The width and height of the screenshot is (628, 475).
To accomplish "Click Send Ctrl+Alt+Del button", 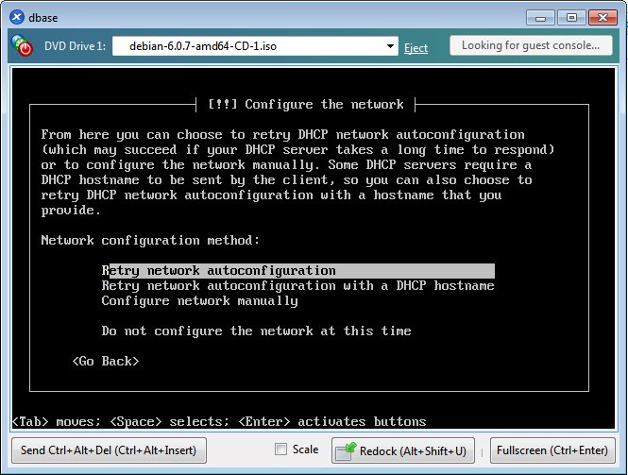I will click(x=109, y=450).
